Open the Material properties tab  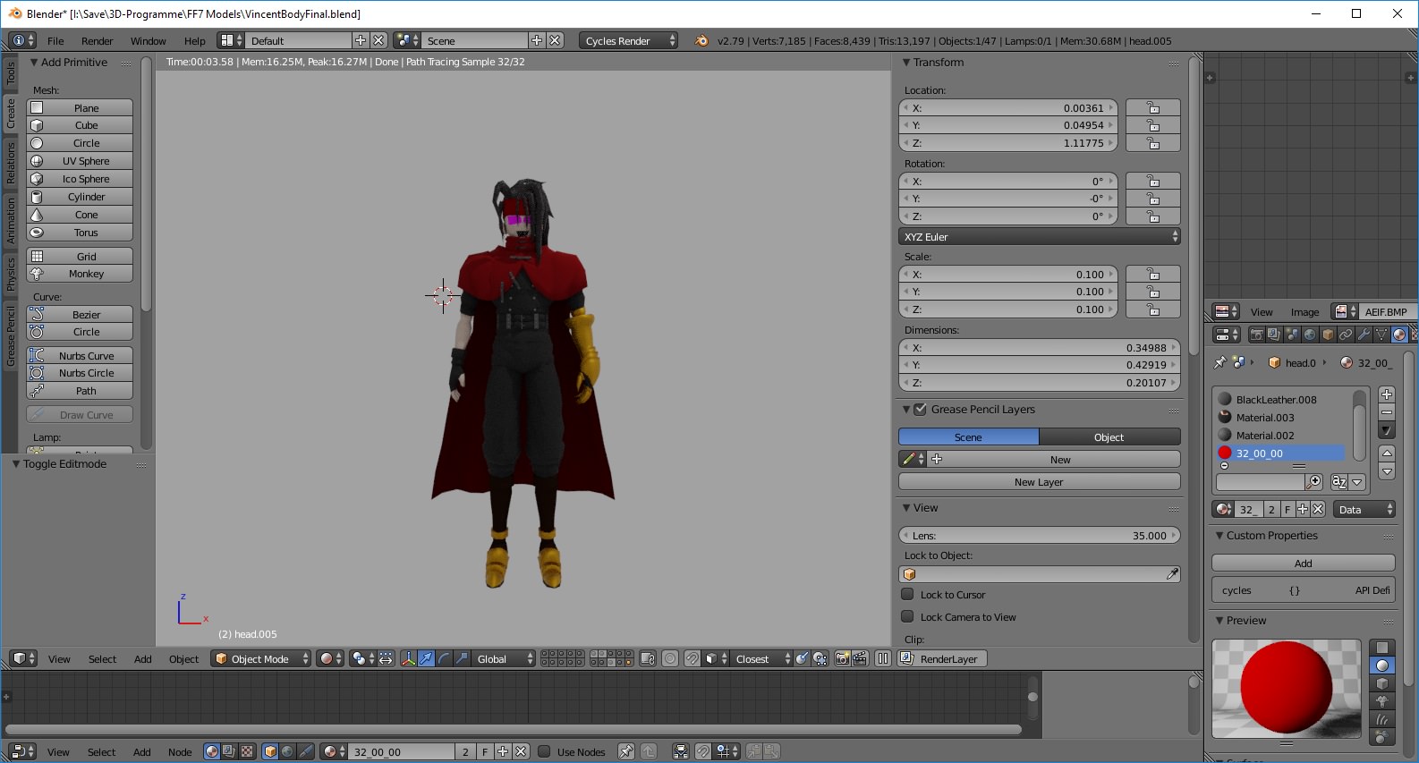1399,335
